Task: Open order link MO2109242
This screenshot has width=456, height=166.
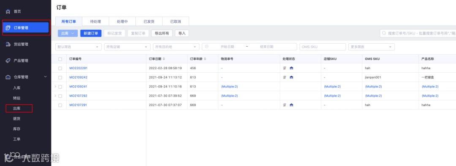Action: pos(78,77)
